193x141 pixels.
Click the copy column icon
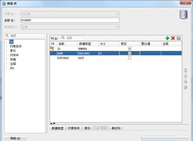(178, 38)
